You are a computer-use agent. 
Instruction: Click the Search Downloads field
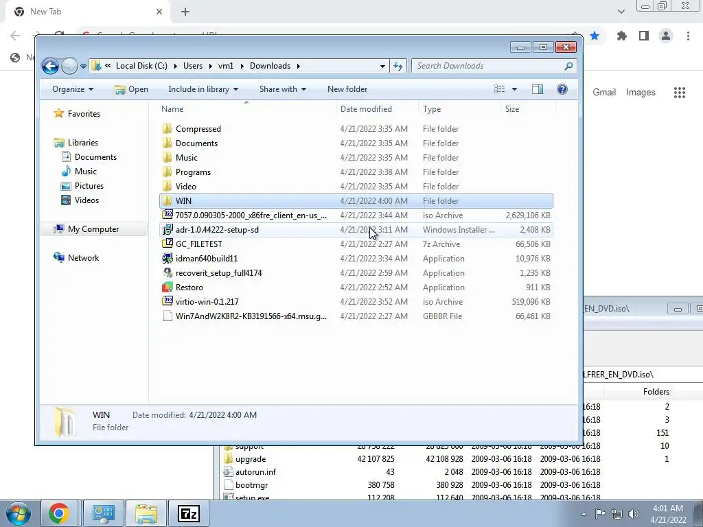click(x=488, y=66)
